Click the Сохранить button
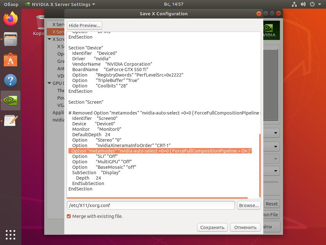326x245 pixels. 212,227
